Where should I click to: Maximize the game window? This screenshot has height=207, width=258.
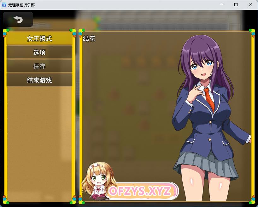point(236,5)
